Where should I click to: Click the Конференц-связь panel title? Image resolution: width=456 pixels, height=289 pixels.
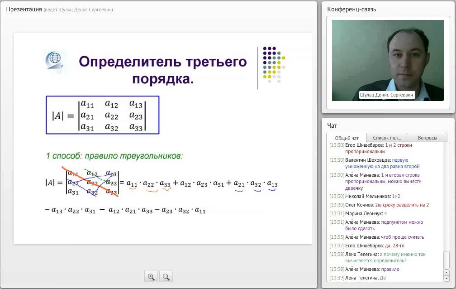coord(351,10)
